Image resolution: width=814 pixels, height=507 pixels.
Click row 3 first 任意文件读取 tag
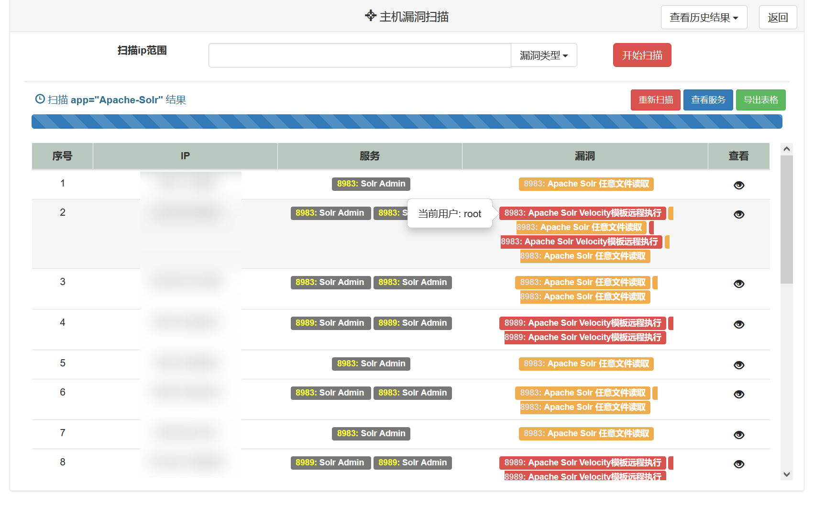point(583,282)
